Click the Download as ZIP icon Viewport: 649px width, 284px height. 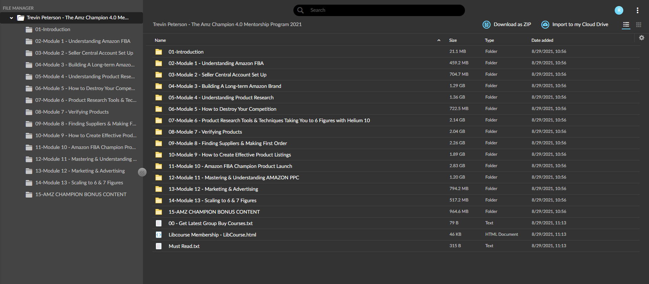click(486, 25)
